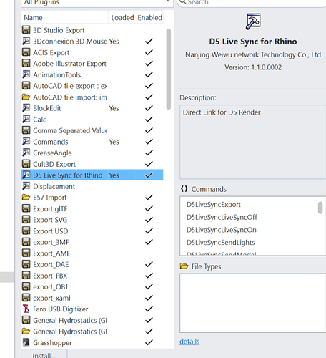The width and height of the screenshot is (326, 358).
Task: Click the ACIS Export disk icon
Action: point(26,52)
